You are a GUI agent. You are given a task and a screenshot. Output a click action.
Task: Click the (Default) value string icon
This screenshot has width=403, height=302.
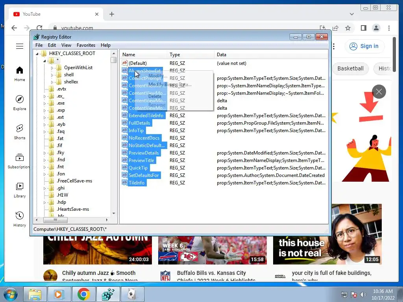point(125,63)
